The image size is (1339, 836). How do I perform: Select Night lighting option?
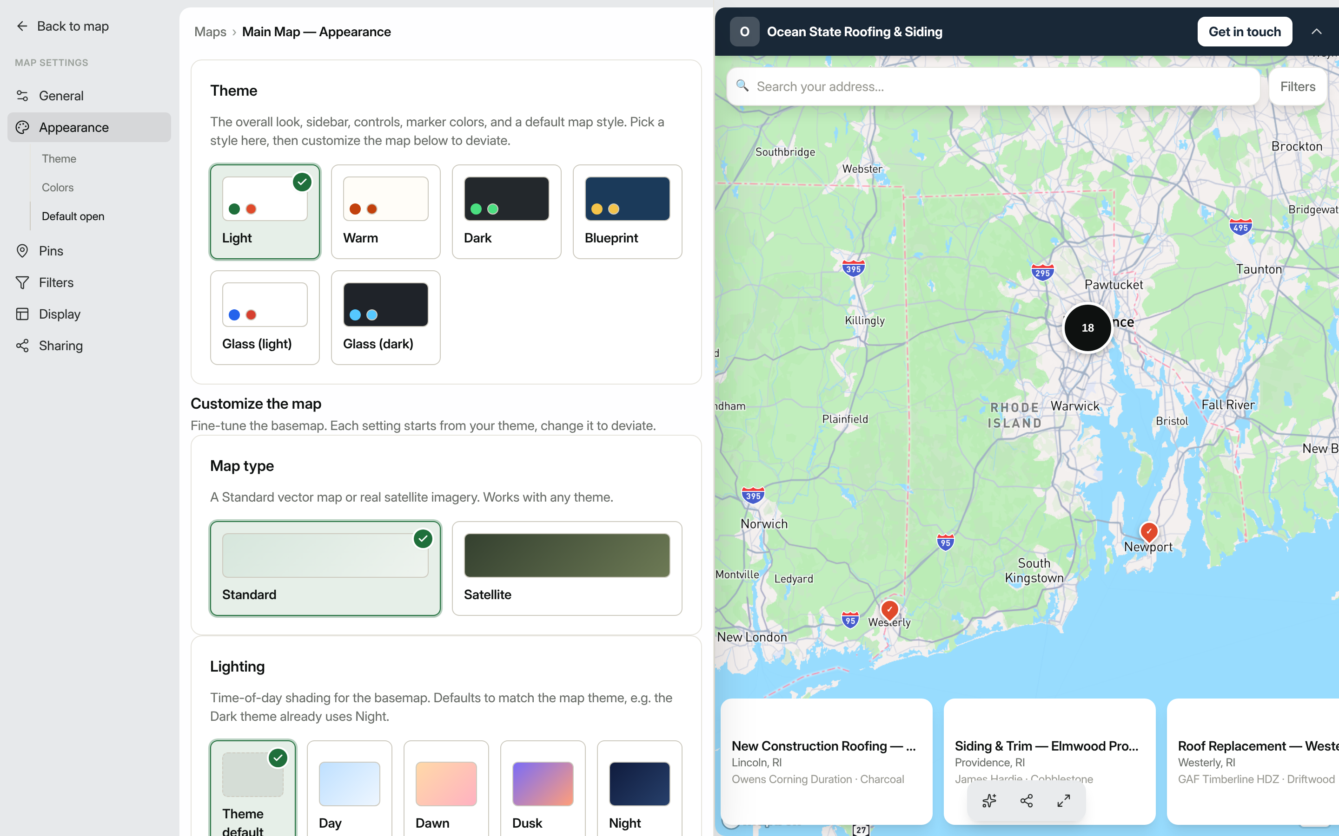[640, 788]
